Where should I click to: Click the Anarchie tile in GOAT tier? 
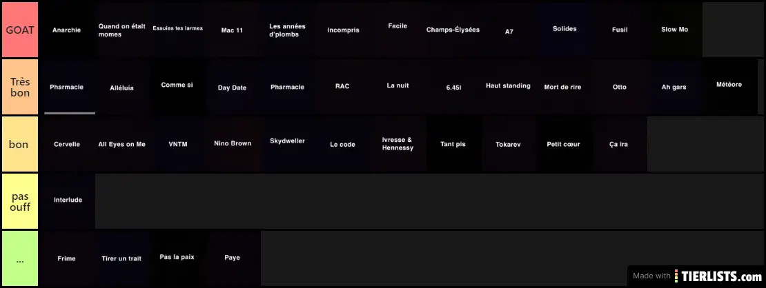point(67,30)
